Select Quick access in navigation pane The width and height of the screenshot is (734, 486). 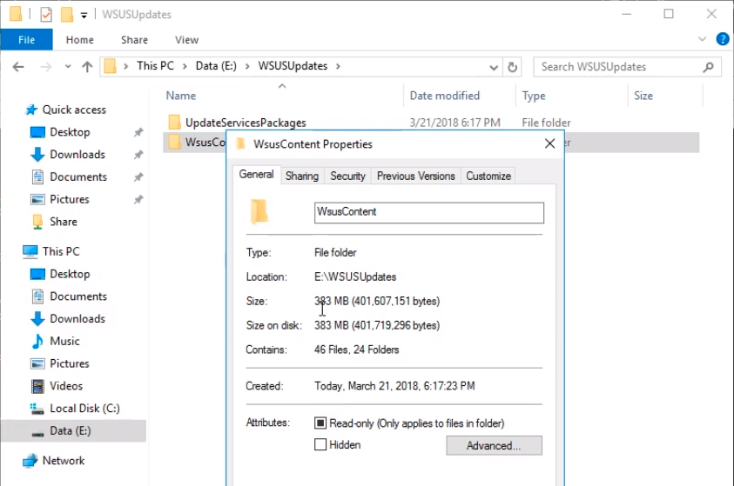(x=74, y=110)
